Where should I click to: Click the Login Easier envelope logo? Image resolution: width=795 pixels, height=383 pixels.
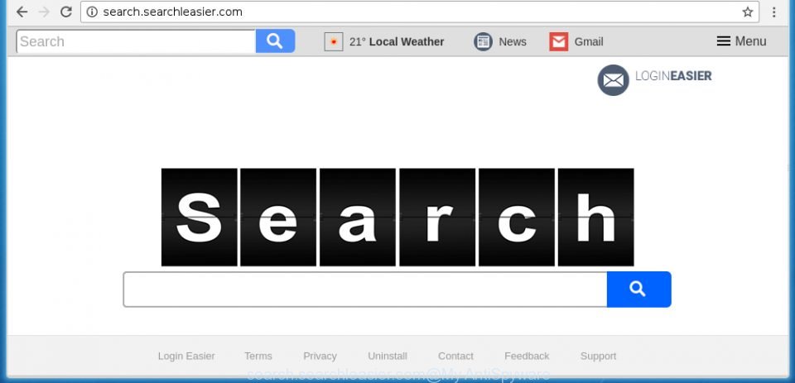(613, 80)
